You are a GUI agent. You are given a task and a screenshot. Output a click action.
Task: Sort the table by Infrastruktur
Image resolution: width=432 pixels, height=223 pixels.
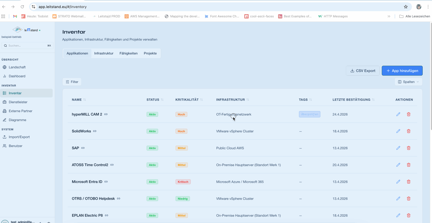tap(233, 100)
